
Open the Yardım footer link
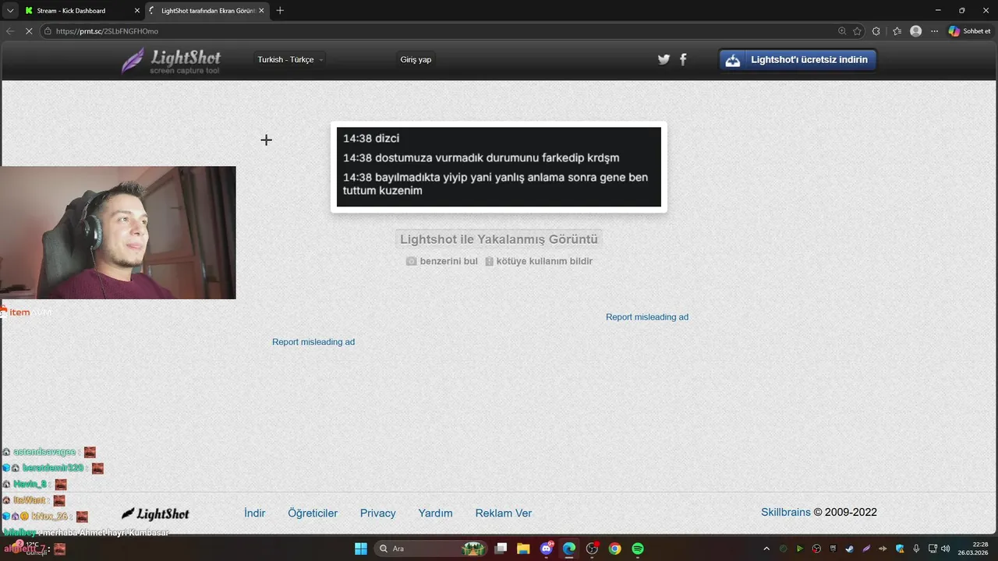pos(435,513)
